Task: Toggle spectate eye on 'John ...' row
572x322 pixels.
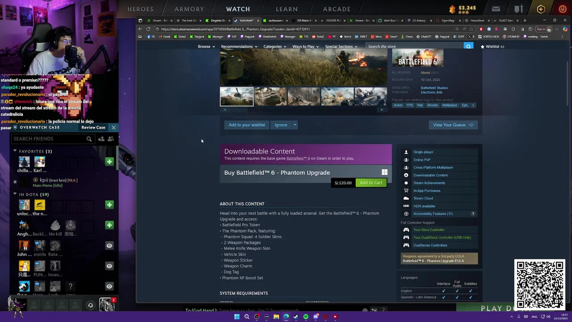Action: click(x=109, y=246)
